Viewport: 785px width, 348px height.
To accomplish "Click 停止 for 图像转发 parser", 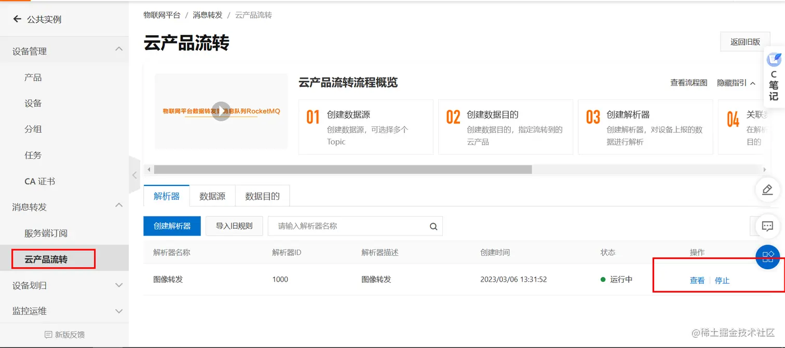I will pos(722,280).
